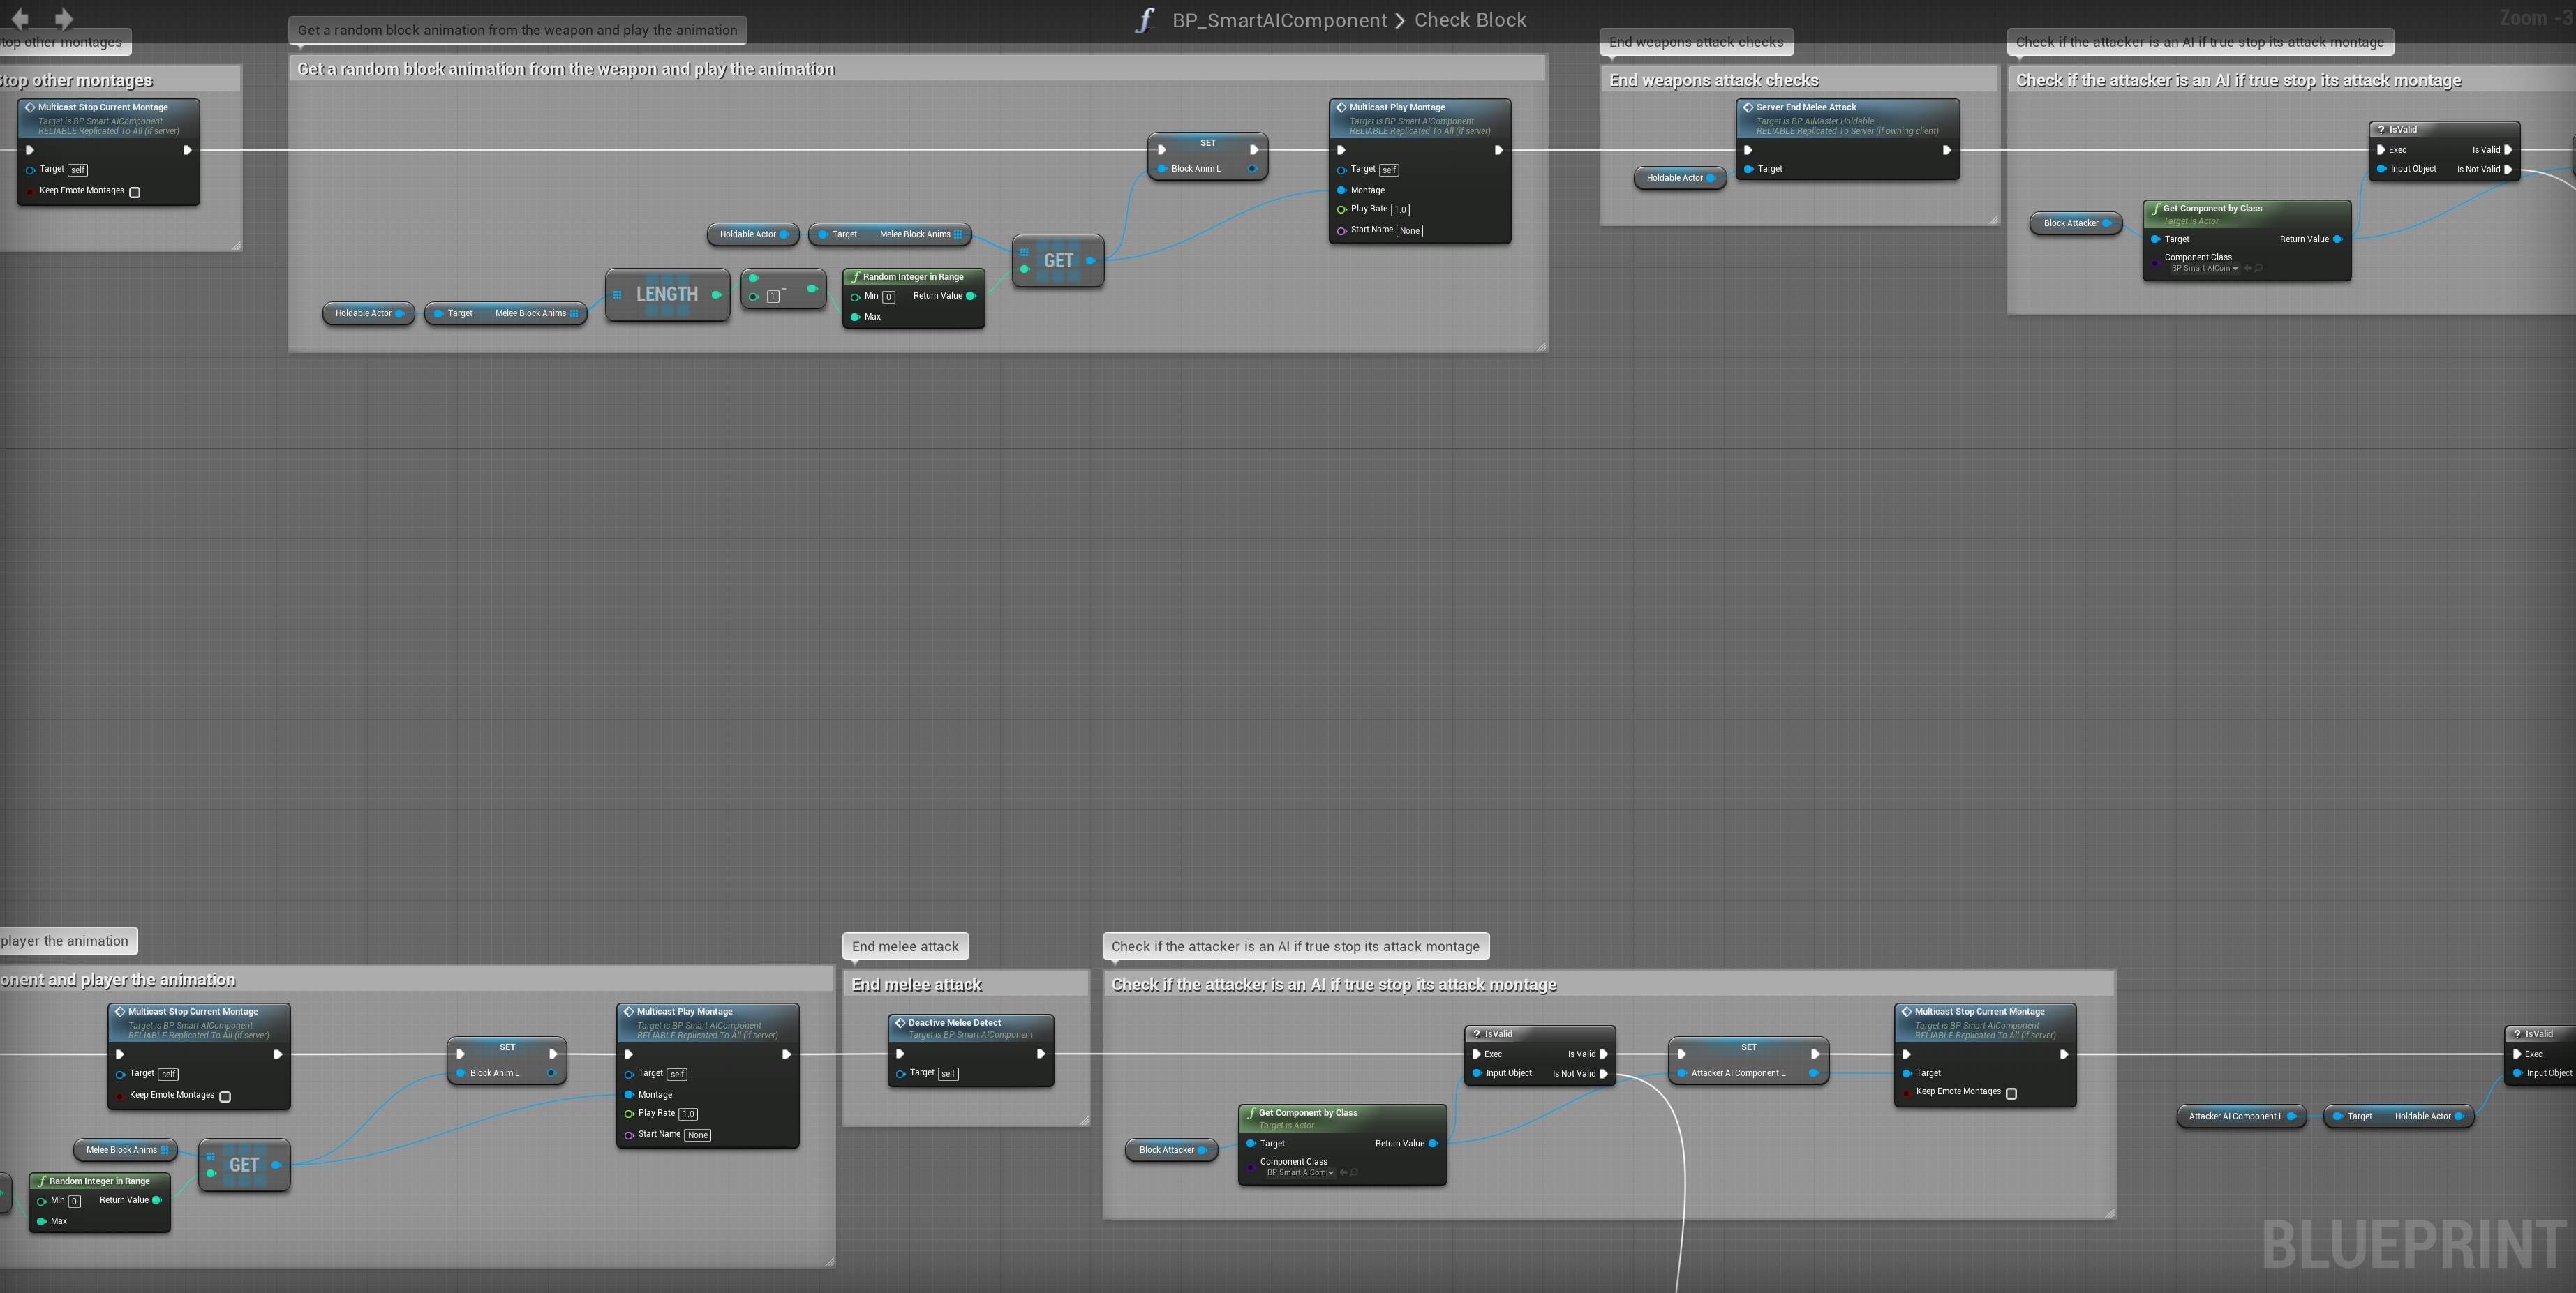The height and width of the screenshot is (1293, 2576).
Task: Toggle Keep Emote Montages in Stop other montages group
Action: [x=135, y=192]
